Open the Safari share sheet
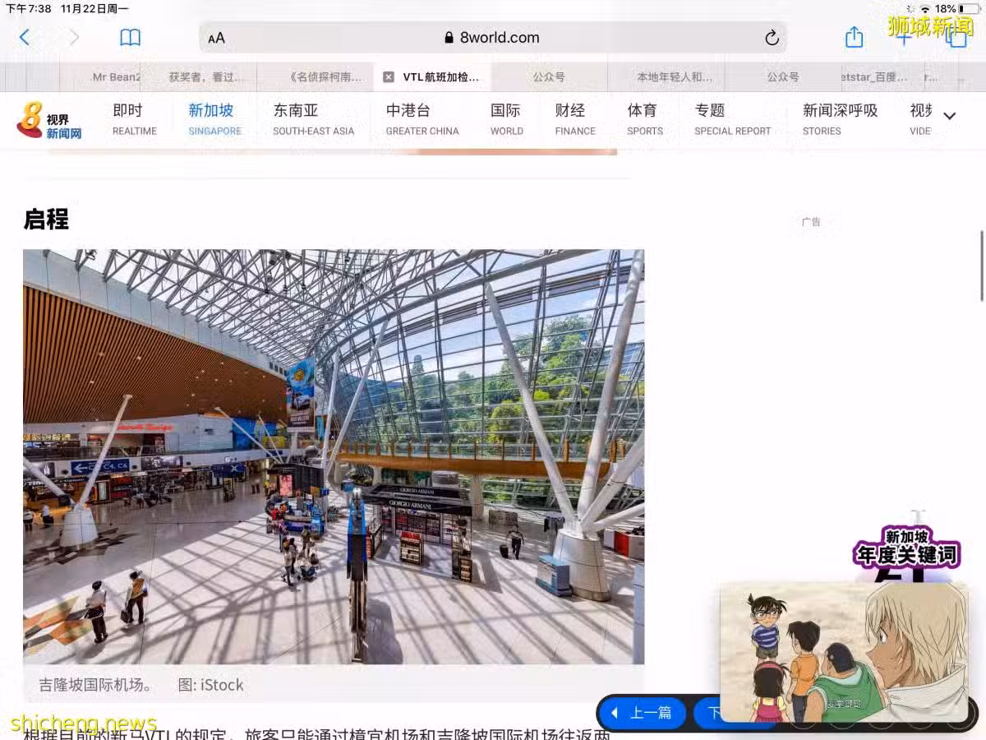Image resolution: width=986 pixels, height=740 pixels. (855, 37)
